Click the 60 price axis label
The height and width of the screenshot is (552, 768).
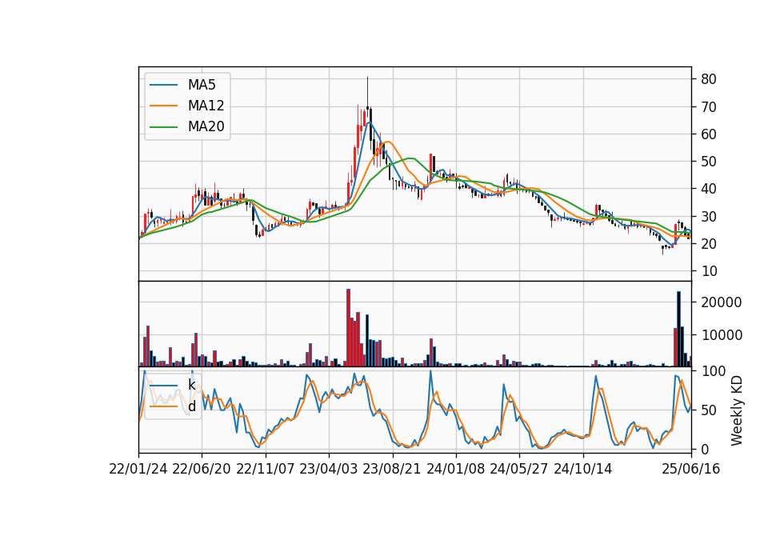(709, 134)
